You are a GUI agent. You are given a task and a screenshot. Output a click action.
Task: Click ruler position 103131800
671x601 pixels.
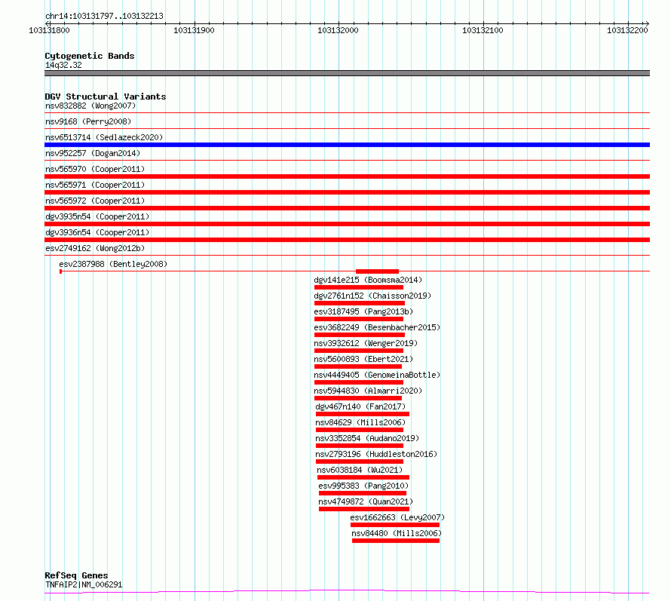(49, 30)
